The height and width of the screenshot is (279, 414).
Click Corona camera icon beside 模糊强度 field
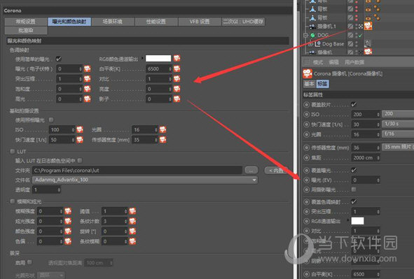(68, 211)
